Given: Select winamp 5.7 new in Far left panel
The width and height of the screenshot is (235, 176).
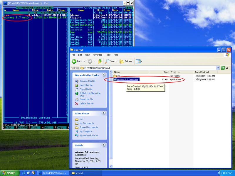Looking at the screenshot, I should tap(16, 18).
